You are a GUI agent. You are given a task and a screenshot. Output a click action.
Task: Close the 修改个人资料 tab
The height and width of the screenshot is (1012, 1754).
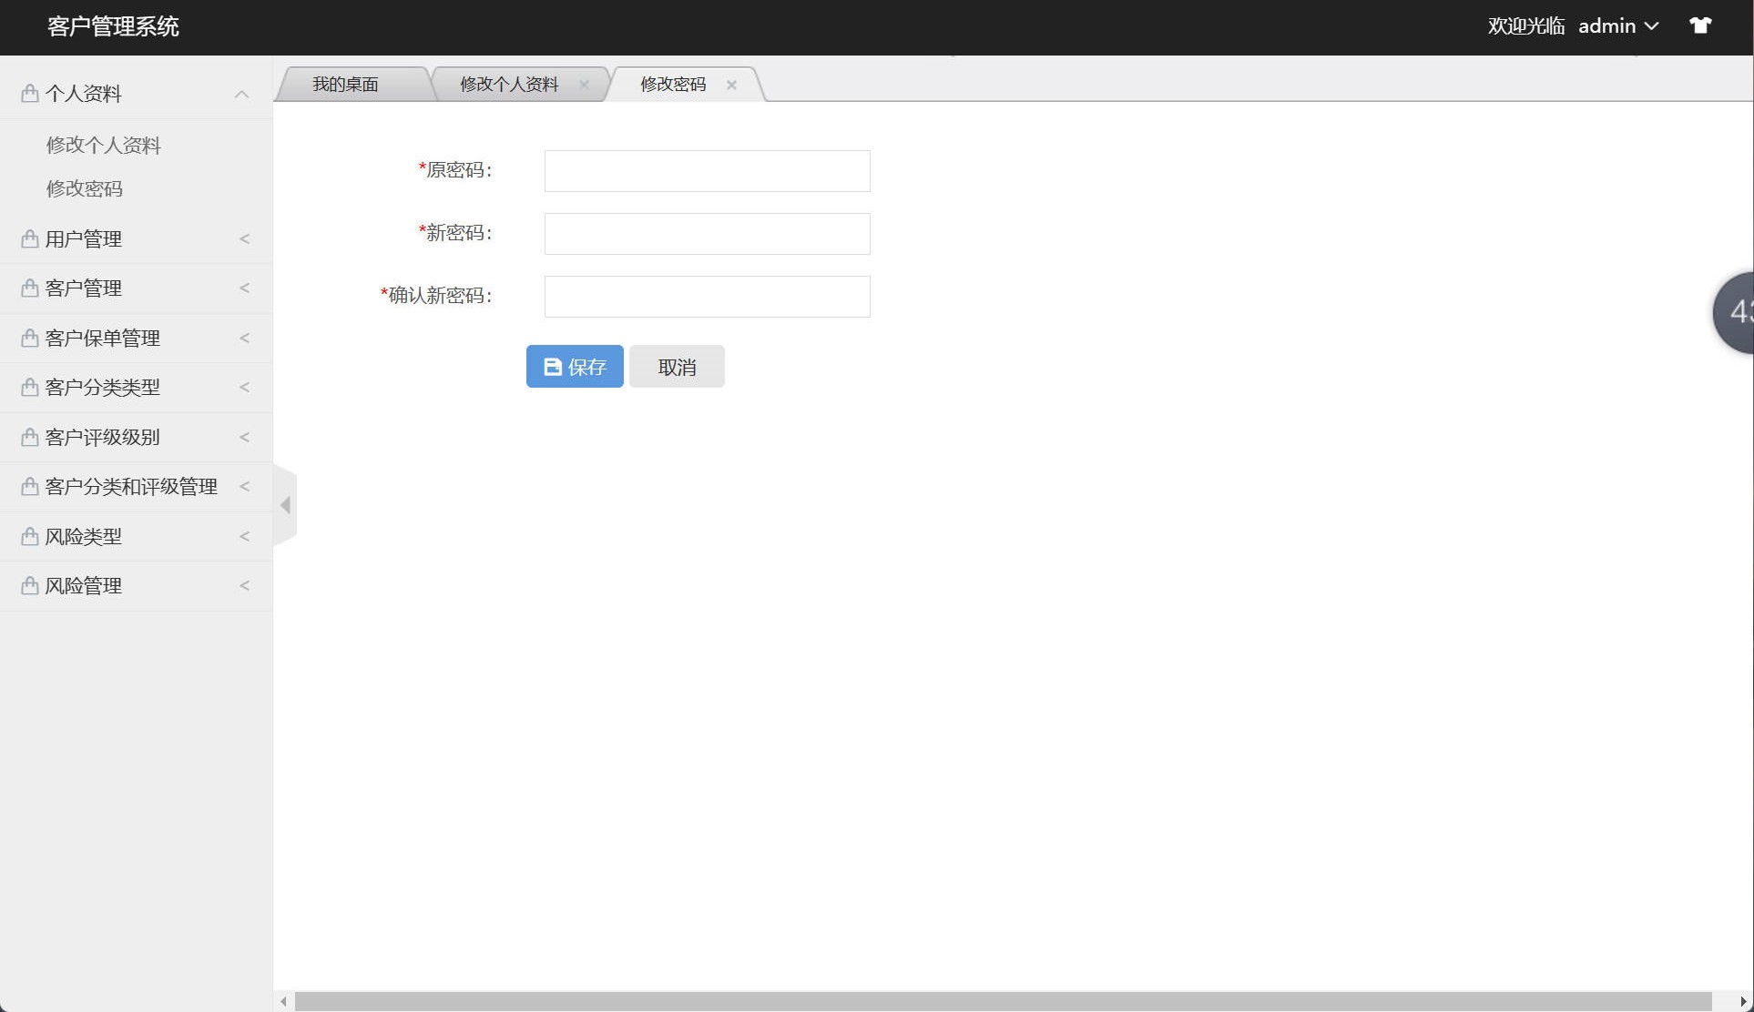pyautogui.click(x=584, y=85)
